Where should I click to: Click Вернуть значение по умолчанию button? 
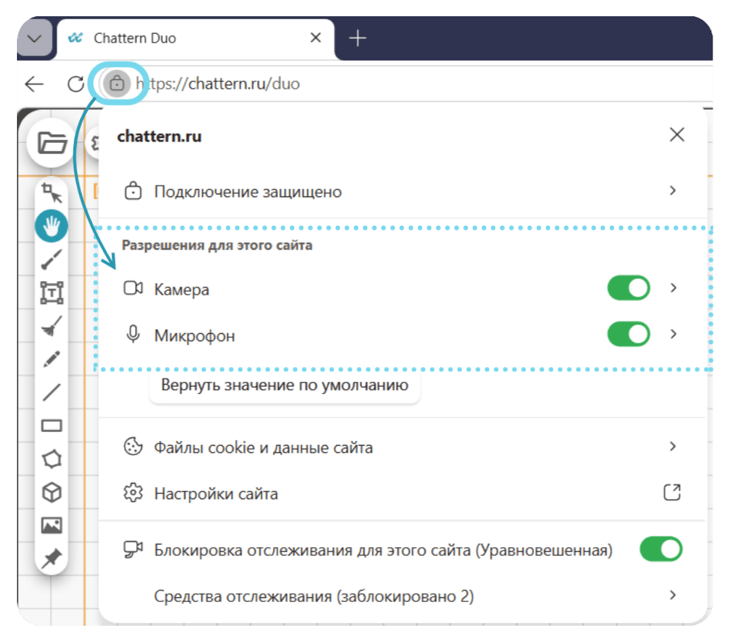pyautogui.click(x=285, y=385)
